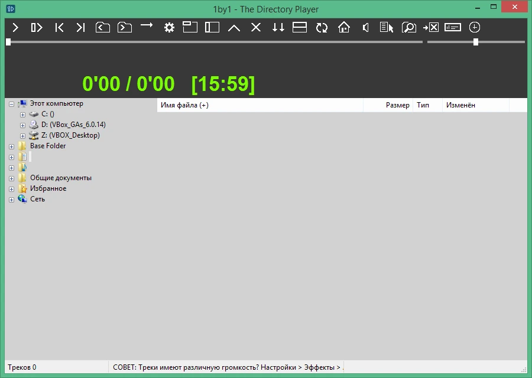
Task: Click the volume slider handle
Action: tap(476, 42)
